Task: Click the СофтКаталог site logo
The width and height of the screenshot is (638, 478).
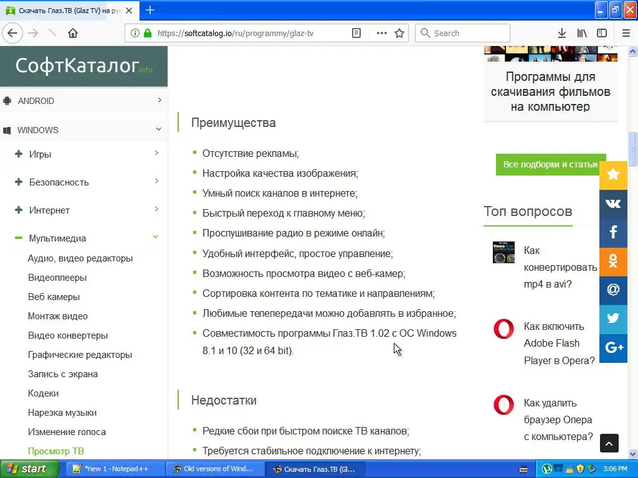Action: point(84,66)
